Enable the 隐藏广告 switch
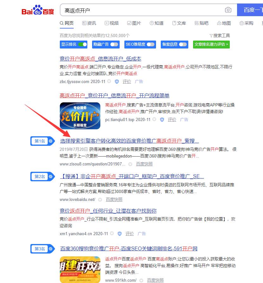The image size is (263, 283). tap(114, 44)
